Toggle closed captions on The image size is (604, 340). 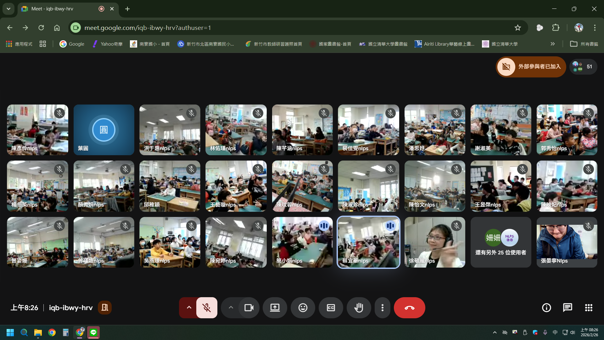(x=331, y=308)
